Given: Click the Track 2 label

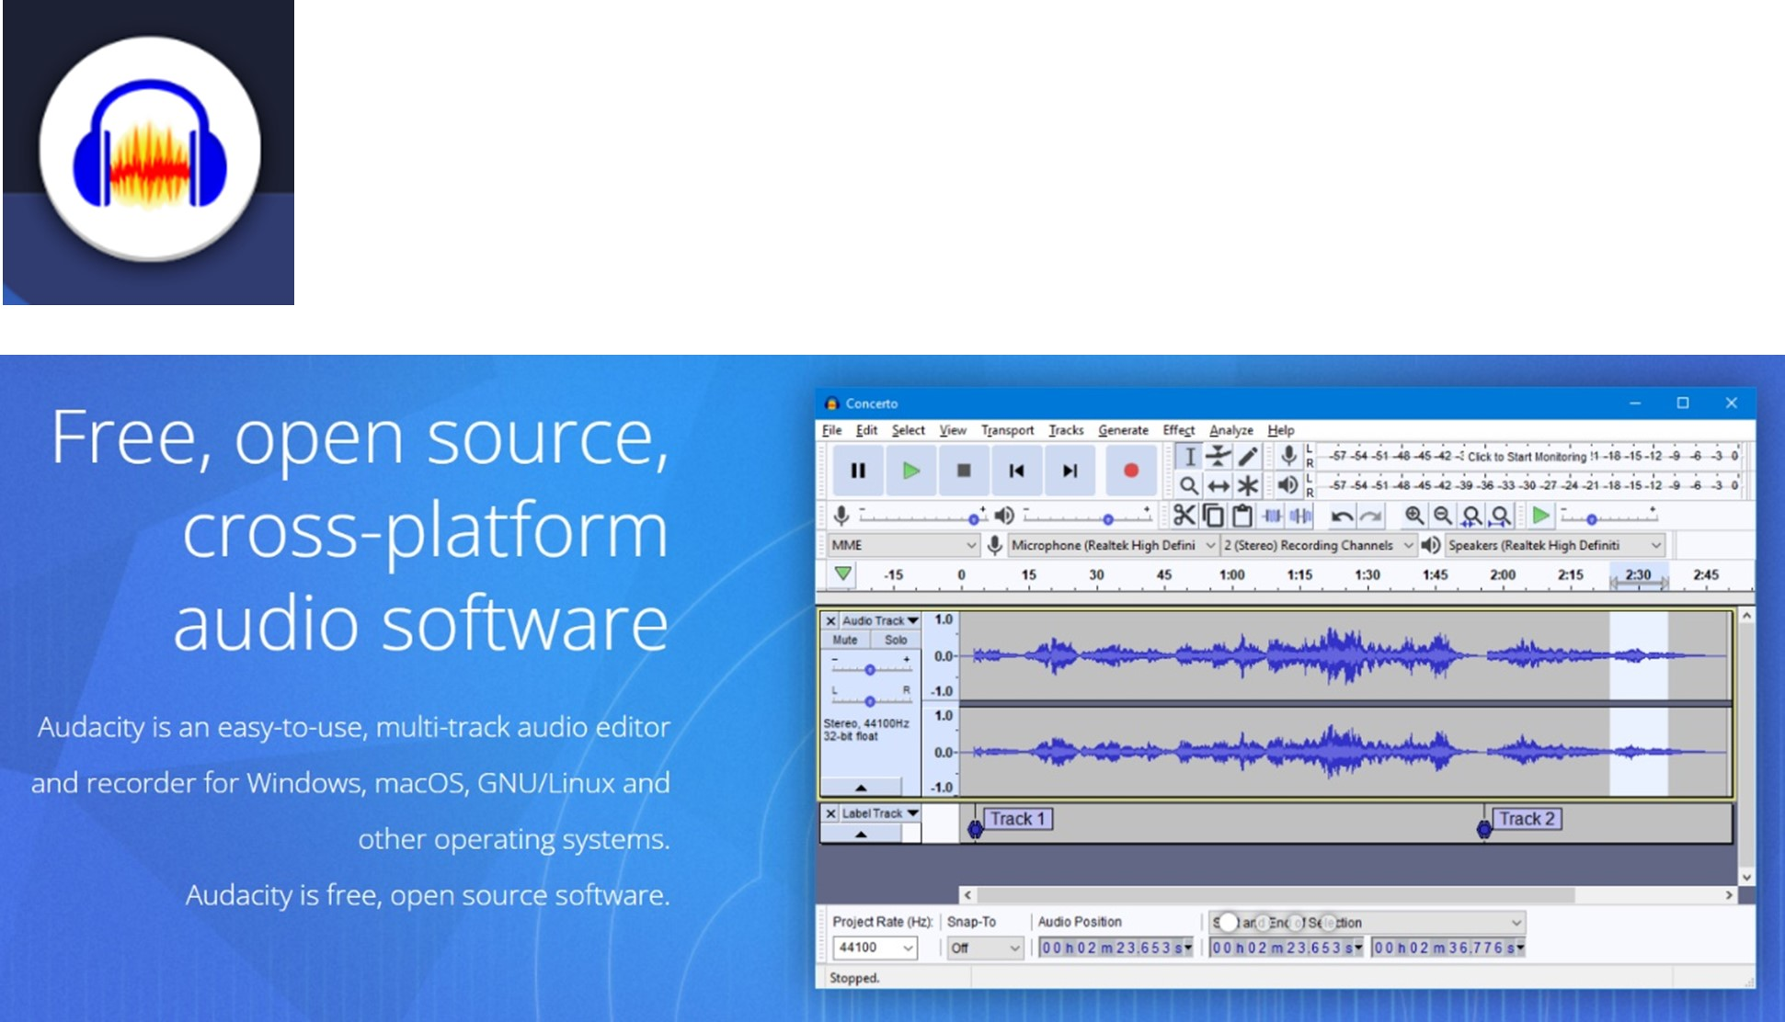Looking at the screenshot, I should [x=1527, y=819].
